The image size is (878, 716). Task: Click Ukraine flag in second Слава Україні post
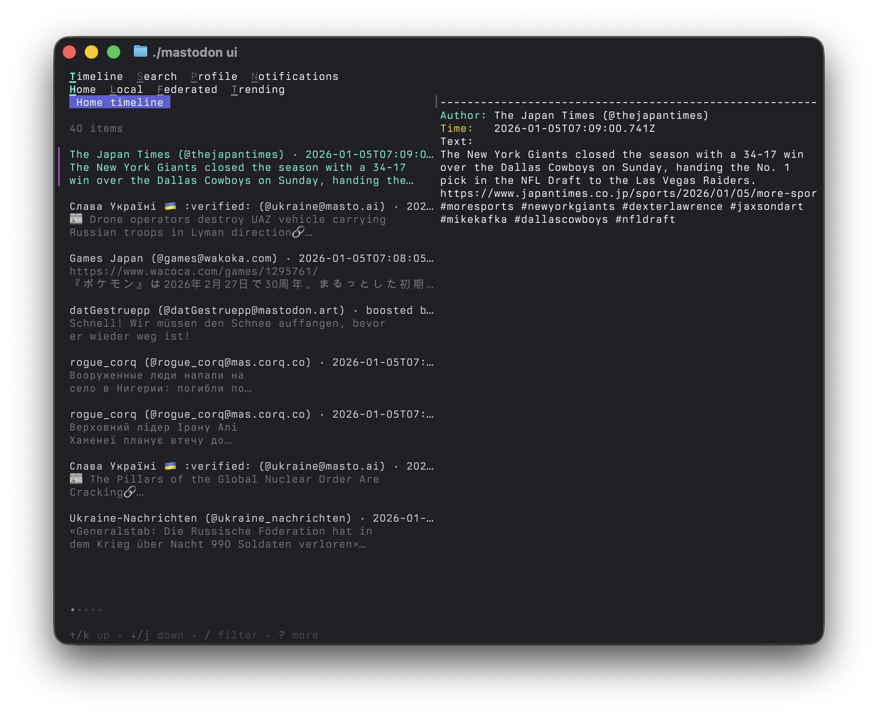(x=170, y=466)
